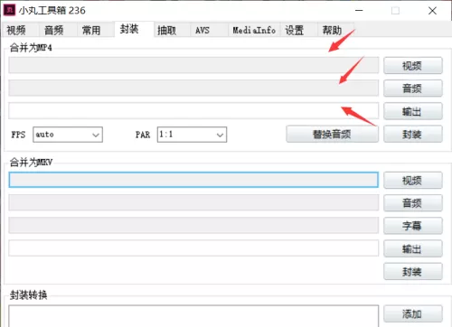This screenshot has width=452, height=327.
Task: Open the 音频 tab
Action: coord(57,30)
